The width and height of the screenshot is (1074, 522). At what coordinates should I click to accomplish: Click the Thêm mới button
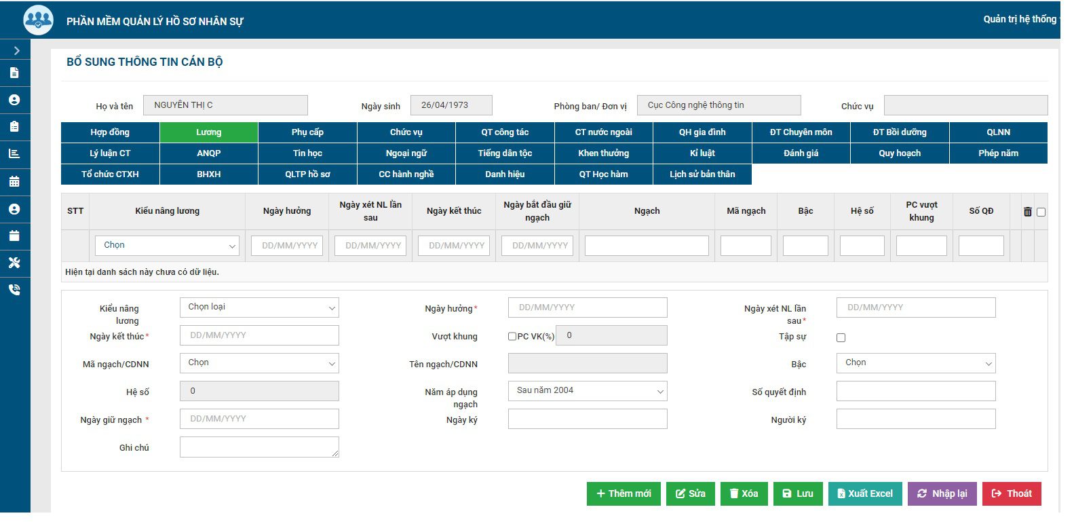point(624,493)
